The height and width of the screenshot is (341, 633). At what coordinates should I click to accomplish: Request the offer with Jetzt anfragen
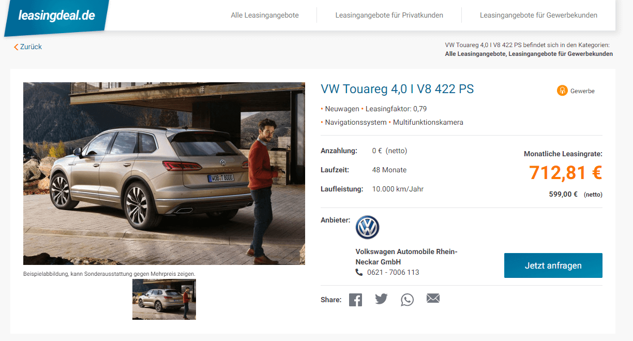pyautogui.click(x=553, y=265)
